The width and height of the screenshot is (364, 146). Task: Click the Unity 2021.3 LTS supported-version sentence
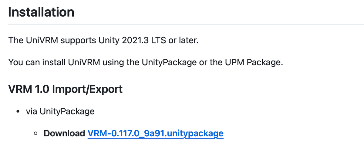[x=103, y=40]
